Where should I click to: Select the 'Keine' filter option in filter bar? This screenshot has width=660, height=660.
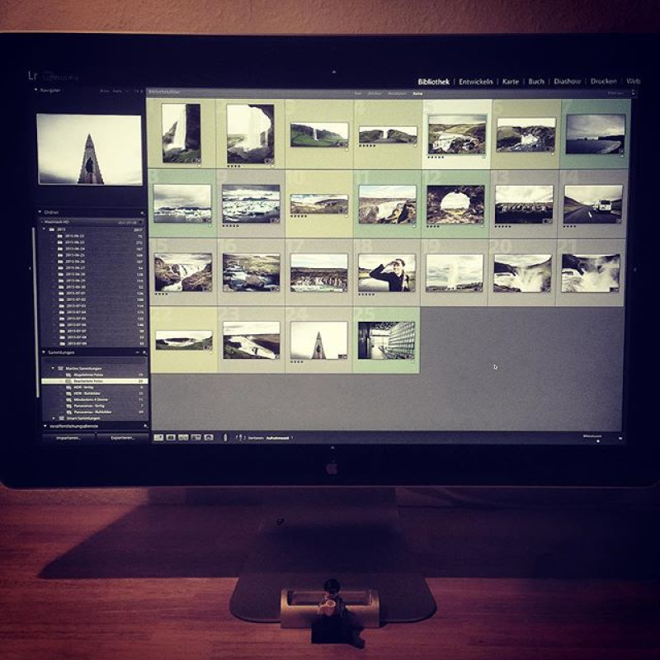[x=417, y=93]
